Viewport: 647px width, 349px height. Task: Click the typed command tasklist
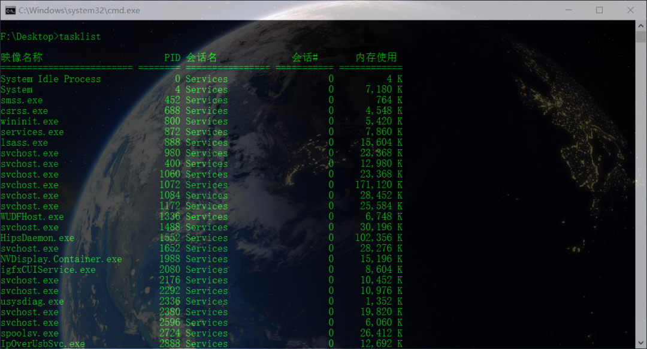pos(80,37)
